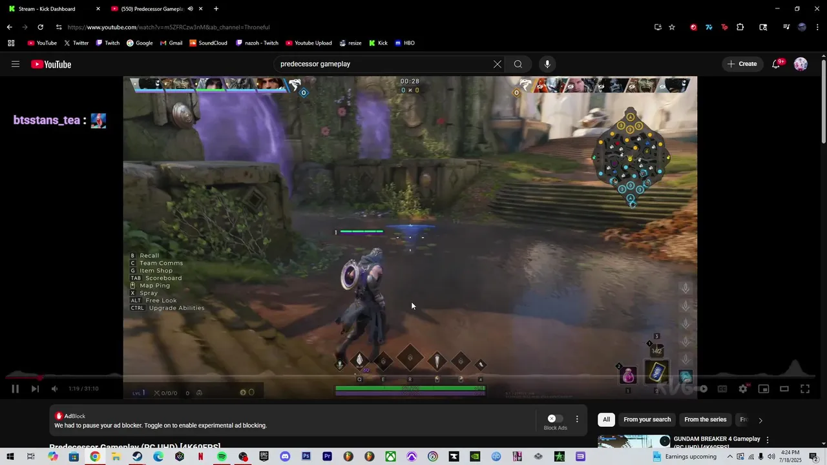Show more filter chips with the arrow

coord(760,420)
